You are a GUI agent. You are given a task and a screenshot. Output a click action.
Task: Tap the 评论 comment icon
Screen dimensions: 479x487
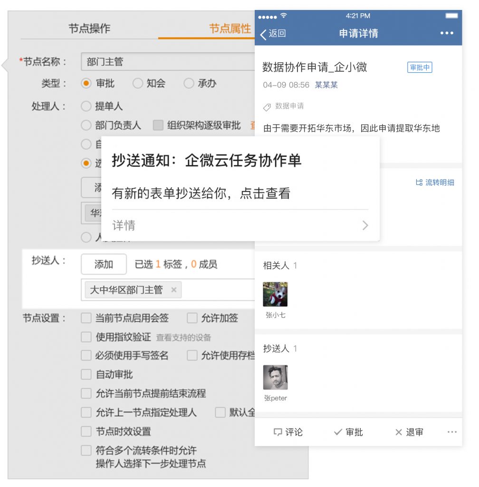coord(278,432)
